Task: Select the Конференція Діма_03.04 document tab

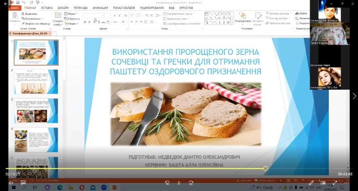Action: (x=30, y=33)
